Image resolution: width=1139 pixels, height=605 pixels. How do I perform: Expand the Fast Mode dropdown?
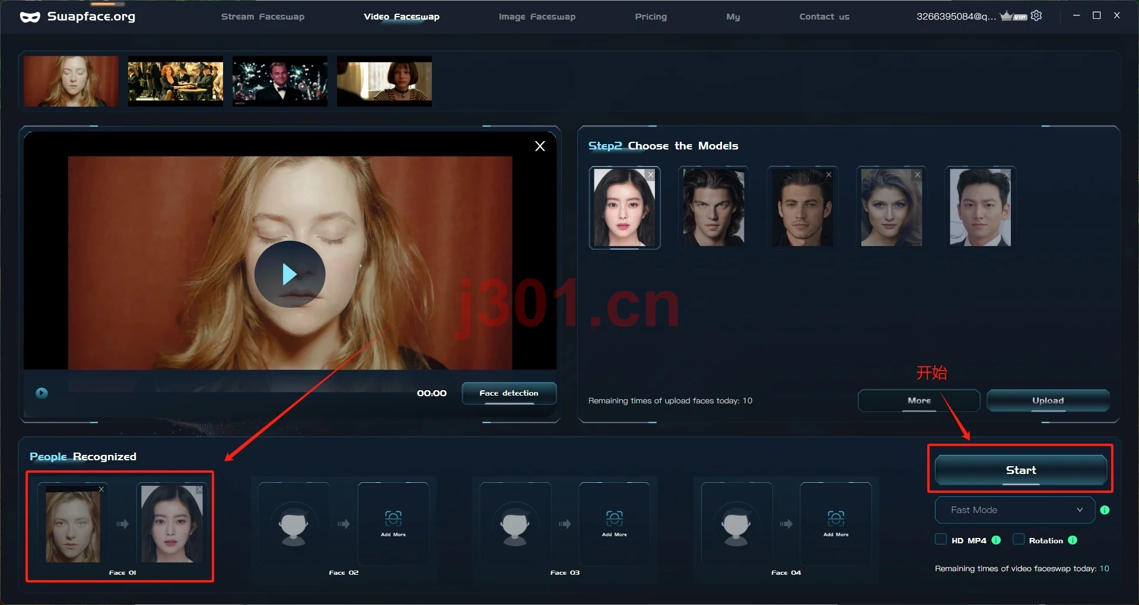click(1014, 510)
